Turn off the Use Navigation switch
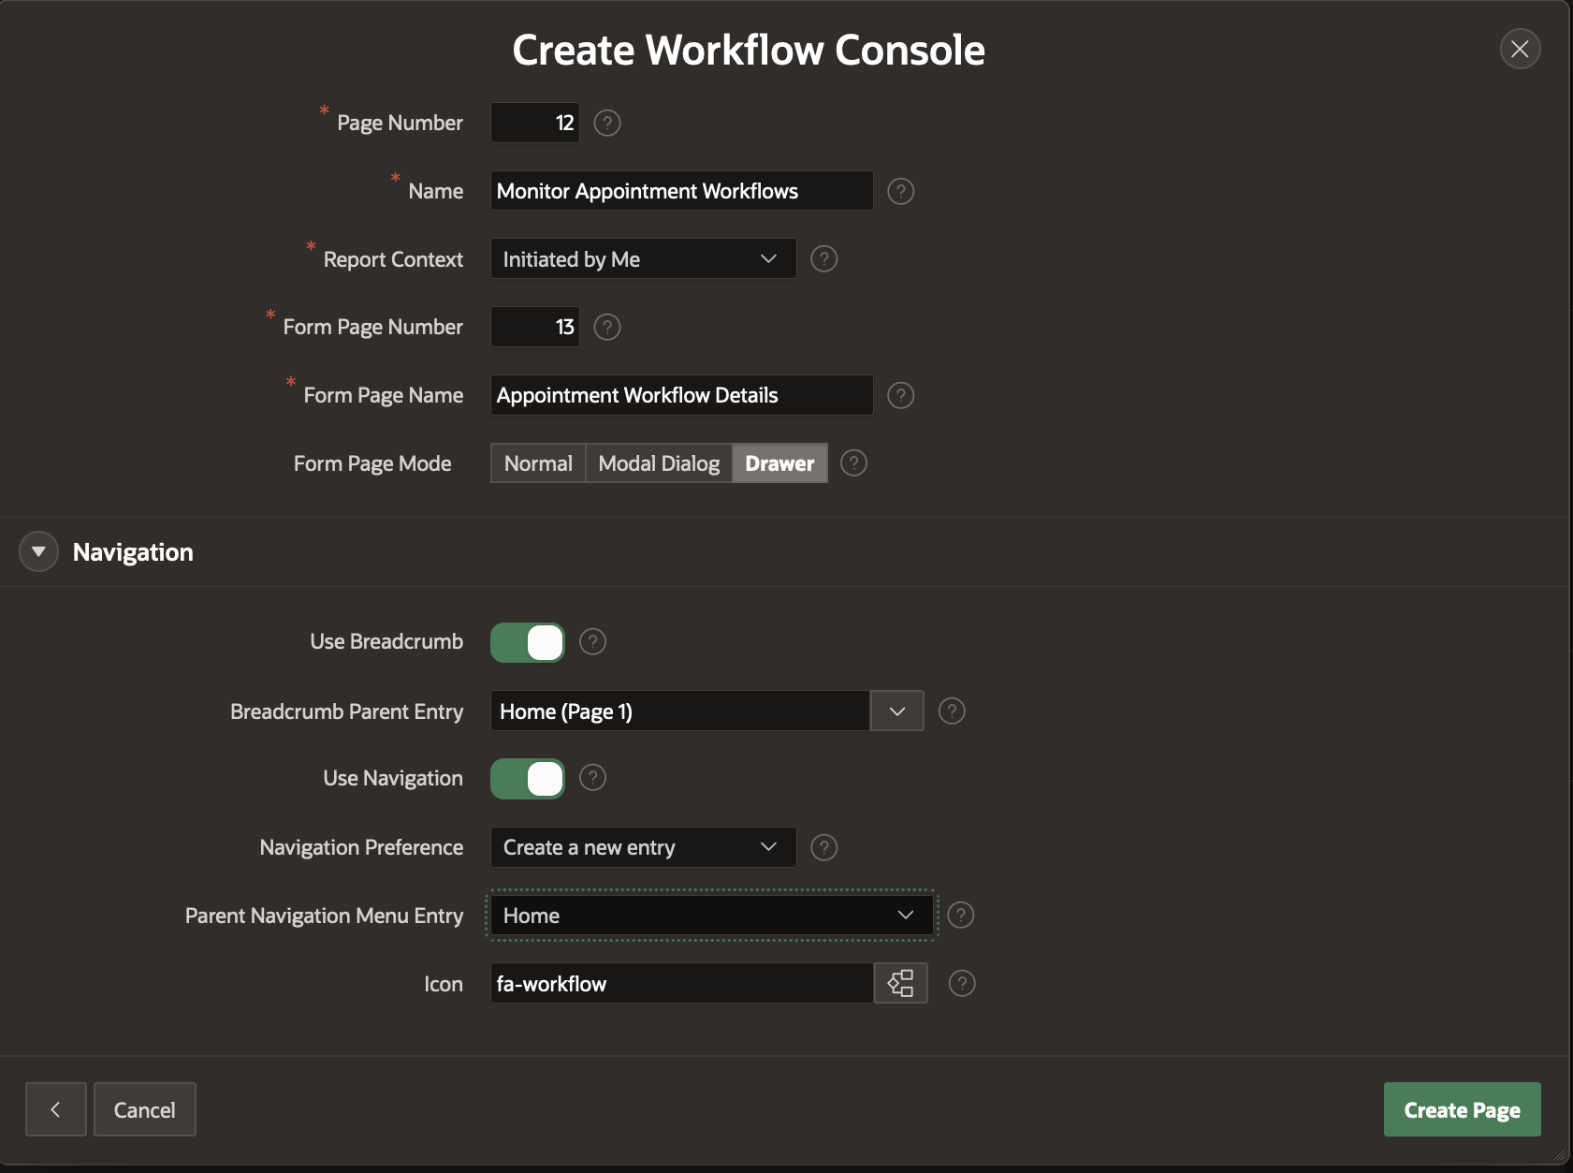 [x=528, y=778]
